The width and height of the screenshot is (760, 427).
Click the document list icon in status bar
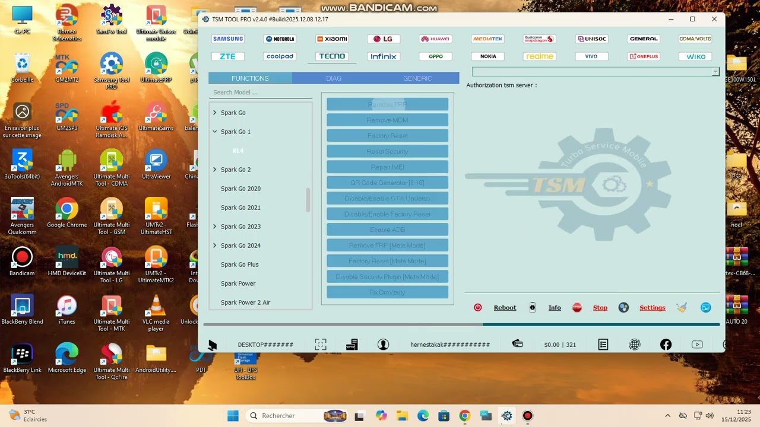603,345
